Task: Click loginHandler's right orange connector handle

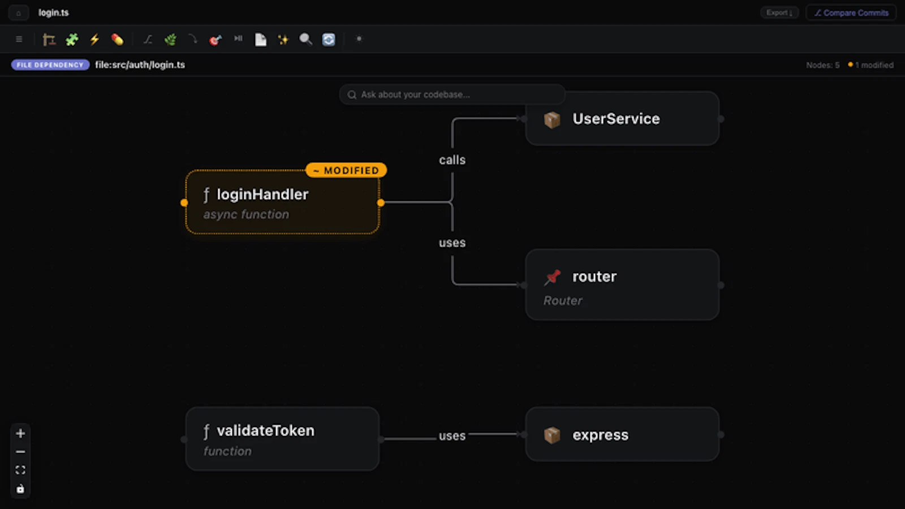Action: (381, 202)
